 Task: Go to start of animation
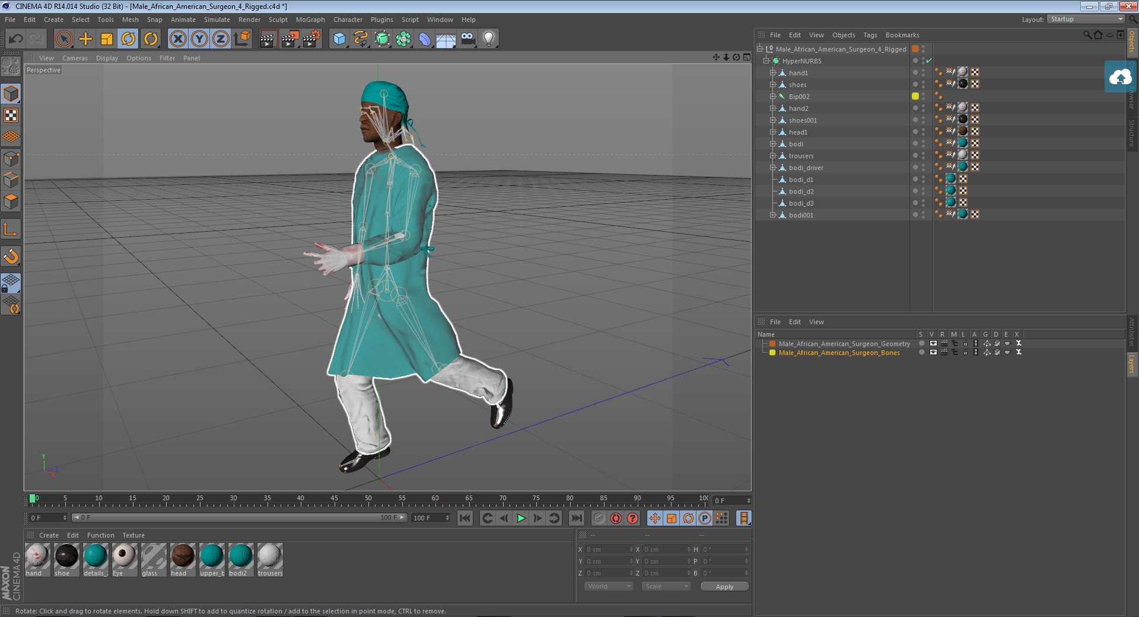[x=465, y=519]
